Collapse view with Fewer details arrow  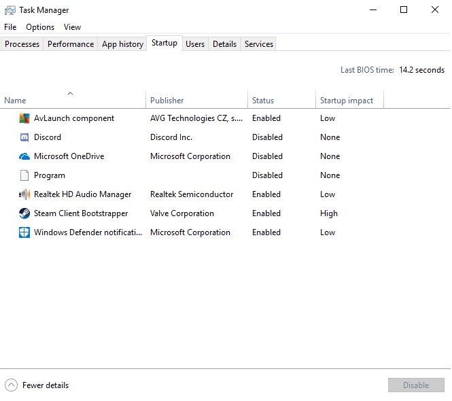(11, 385)
